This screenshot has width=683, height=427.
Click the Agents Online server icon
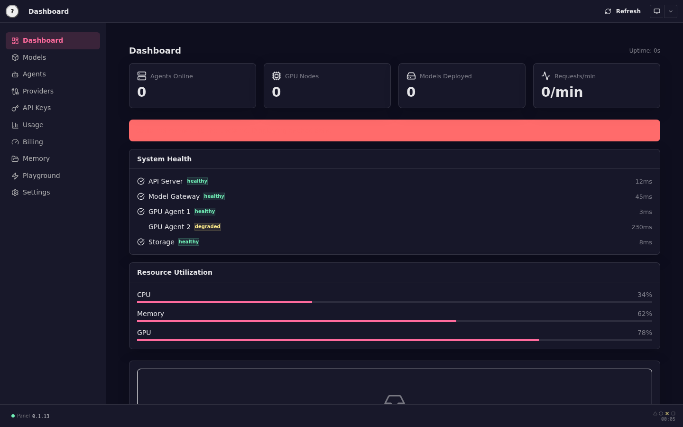pyautogui.click(x=142, y=76)
